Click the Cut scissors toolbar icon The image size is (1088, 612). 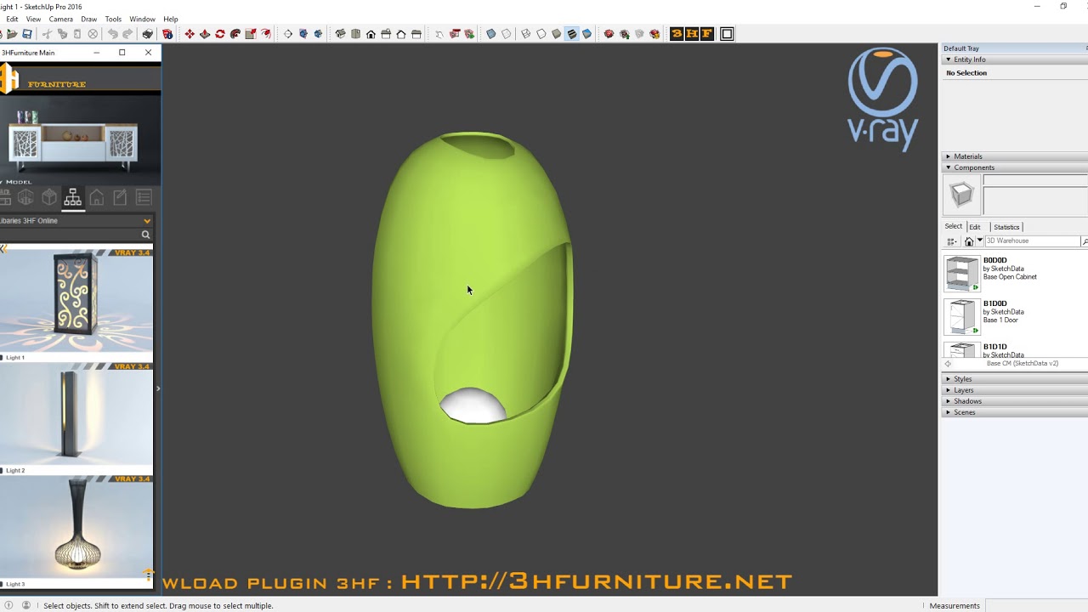(x=47, y=34)
